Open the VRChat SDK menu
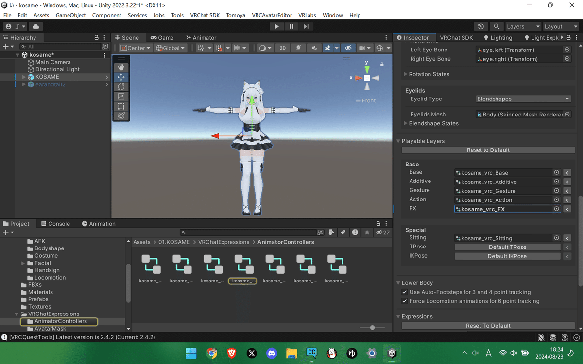 (x=205, y=15)
